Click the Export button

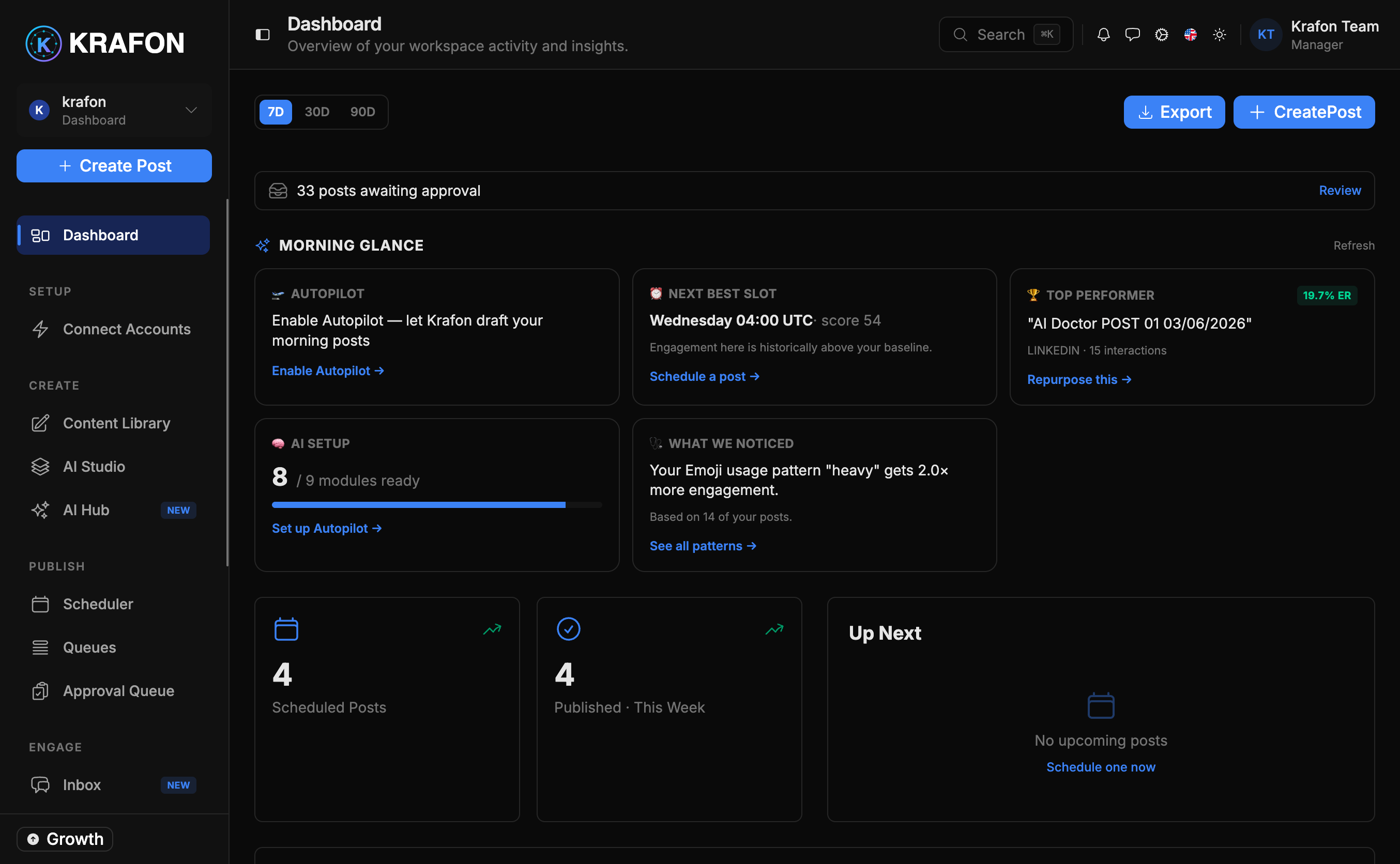coord(1174,113)
